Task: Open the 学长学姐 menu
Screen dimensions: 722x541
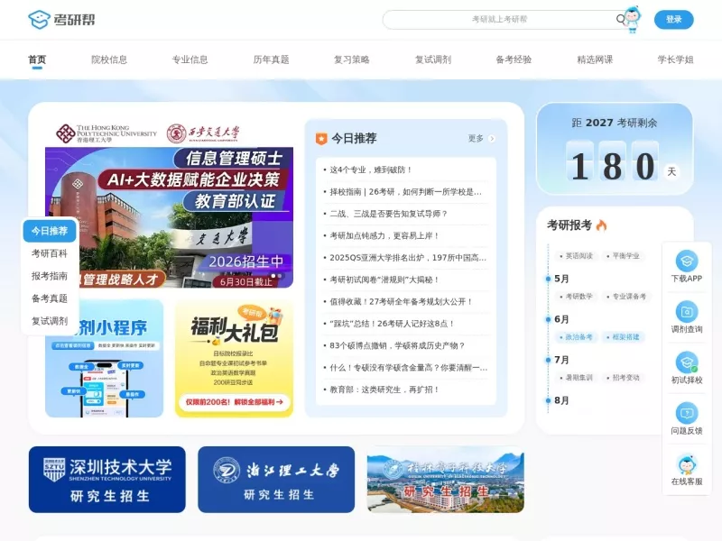Action: (675, 60)
